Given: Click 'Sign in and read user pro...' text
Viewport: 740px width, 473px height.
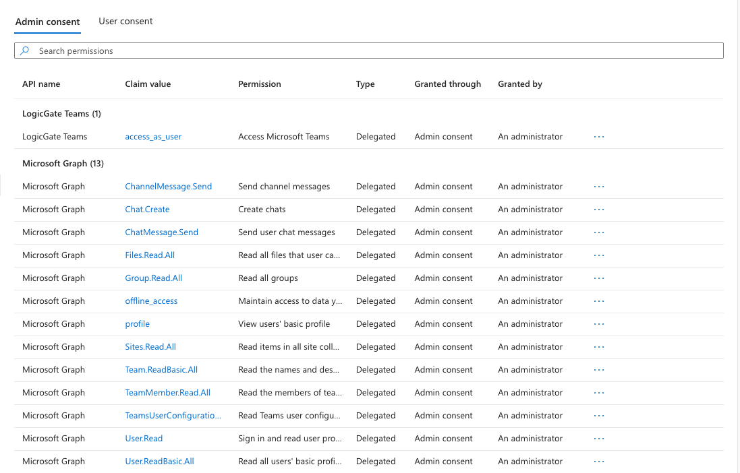Looking at the screenshot, I should point(290,439).
